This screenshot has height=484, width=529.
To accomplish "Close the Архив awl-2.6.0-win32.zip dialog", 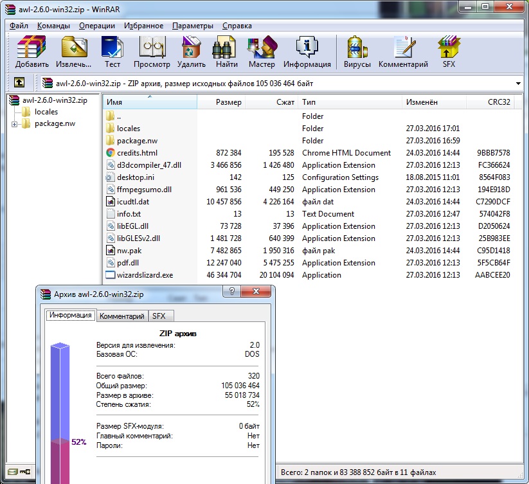I will (x=256, y=291).
